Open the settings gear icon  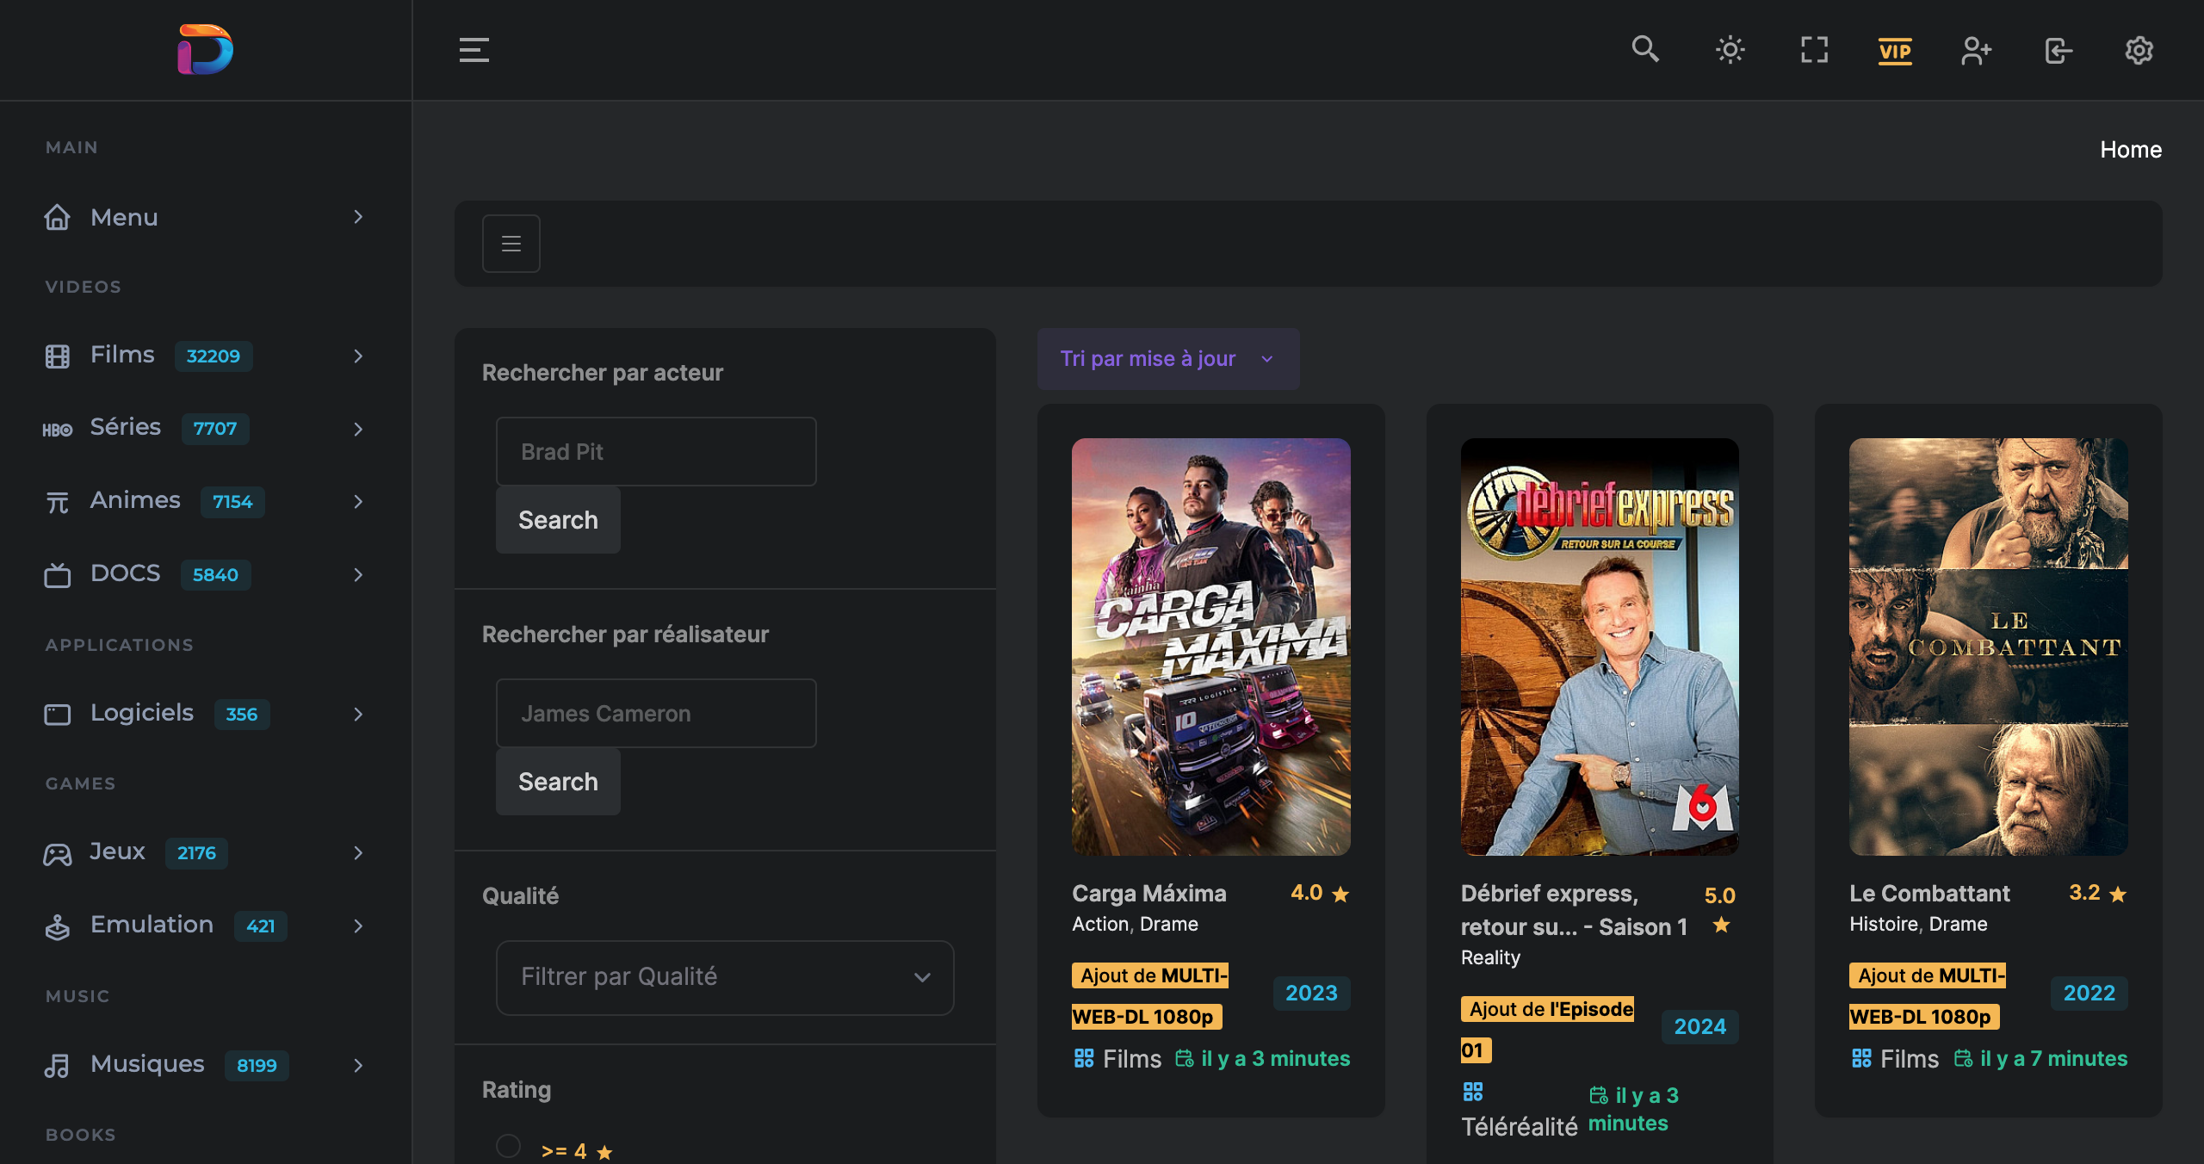tap(2139, 50)
